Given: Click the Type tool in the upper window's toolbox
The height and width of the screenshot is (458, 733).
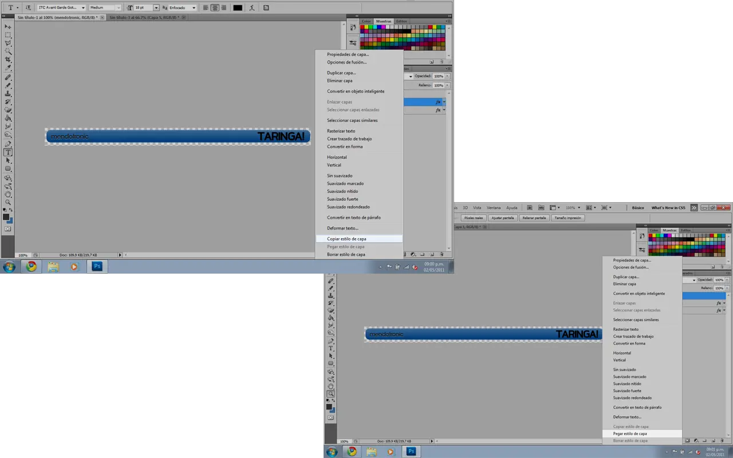Looking at the screenshot, I should 8,153.
